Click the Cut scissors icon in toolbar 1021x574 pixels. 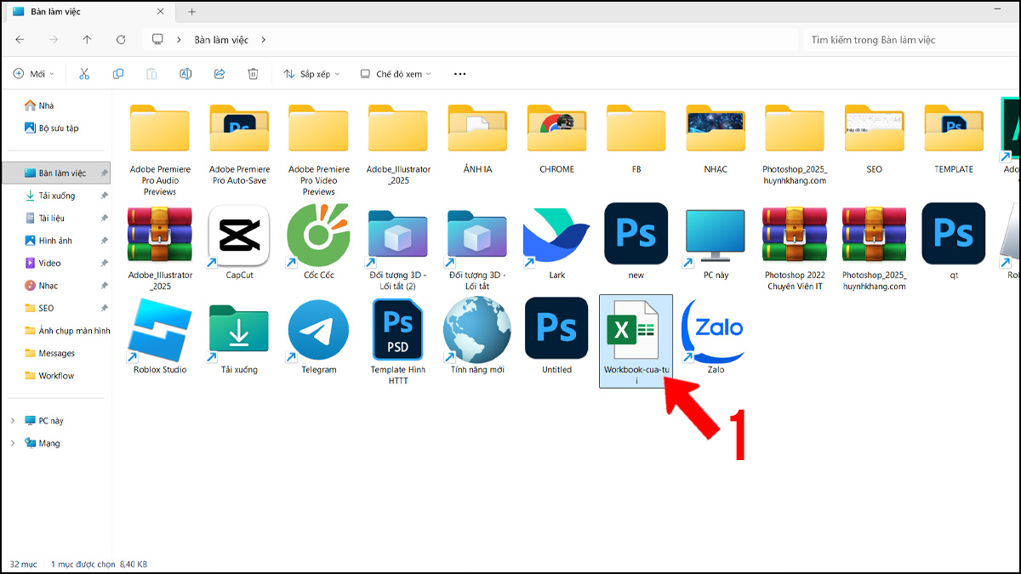coord(84,74)
